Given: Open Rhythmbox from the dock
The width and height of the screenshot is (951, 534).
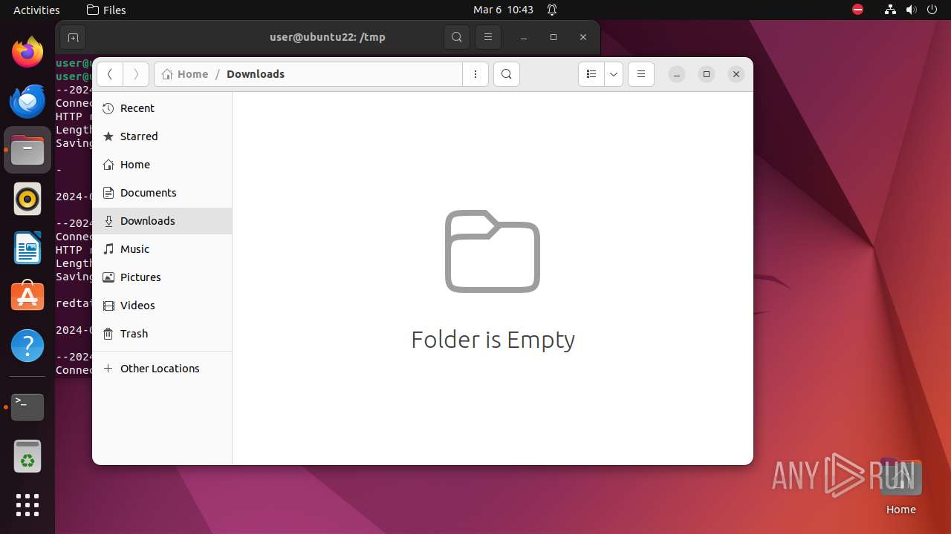Looking at the screenshot, I should 27,199.
